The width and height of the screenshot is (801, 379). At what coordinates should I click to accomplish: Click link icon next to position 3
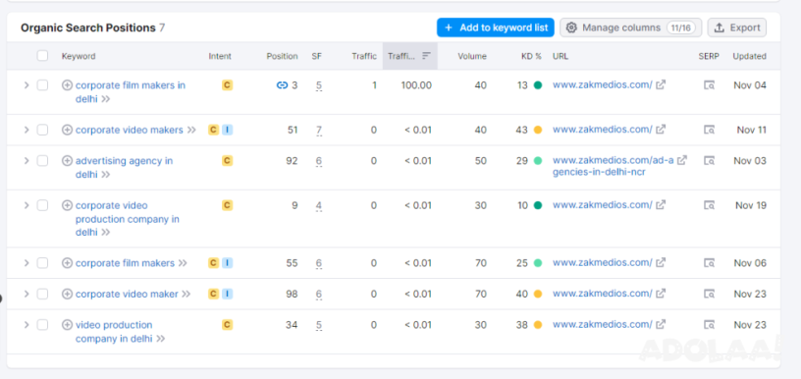(x=282, y=85)
